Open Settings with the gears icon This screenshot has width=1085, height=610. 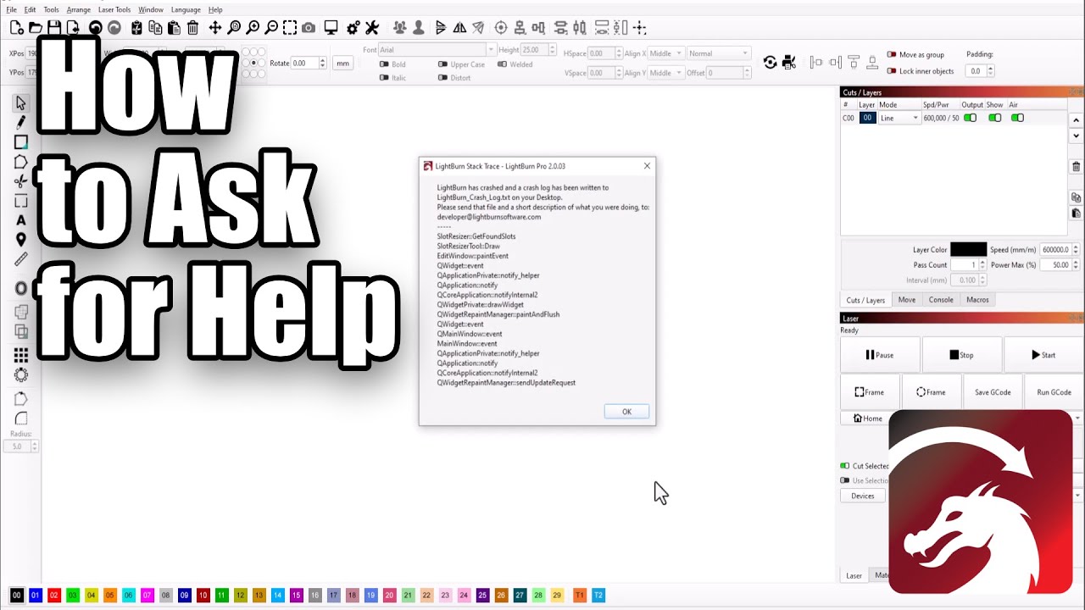[353, 28]
